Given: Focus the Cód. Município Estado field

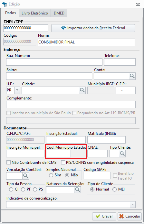Looking at the screenshot, I should tap(59, 154).
